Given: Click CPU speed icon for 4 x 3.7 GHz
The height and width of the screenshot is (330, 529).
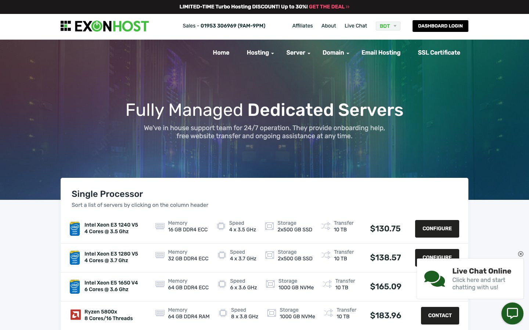Looking at the screenshot, I should tap(222, 255).
